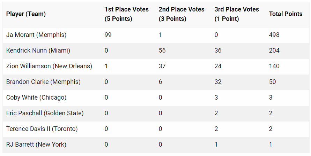311x156 pixels.
Task: Click the 1st Place Votes column header
Action: click(x=126, y=14)
